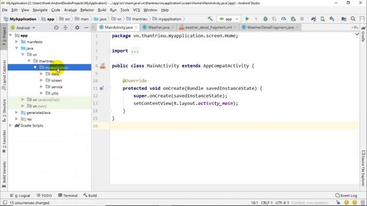
Task: Click the sad smiley feedback icon
Action: [x=355, y=203]
